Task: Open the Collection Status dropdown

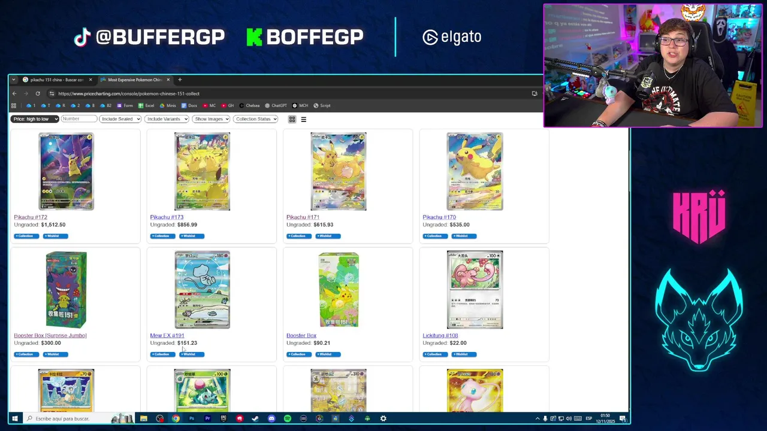Action: click(x=255, y=119)
